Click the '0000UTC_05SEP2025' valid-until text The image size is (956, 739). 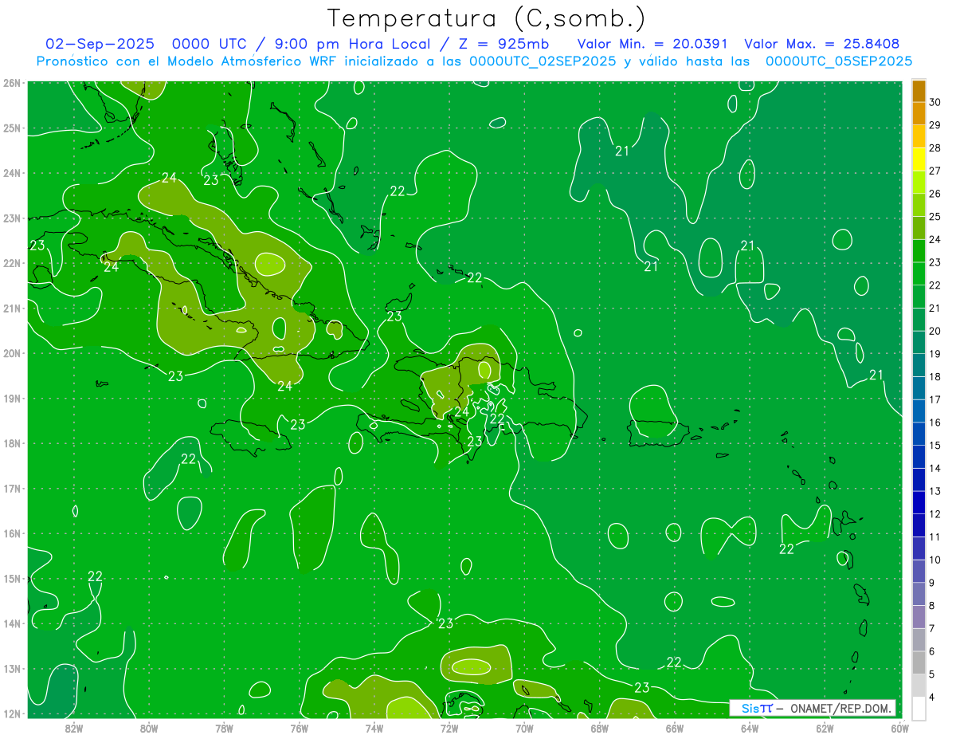coord(839,61)
